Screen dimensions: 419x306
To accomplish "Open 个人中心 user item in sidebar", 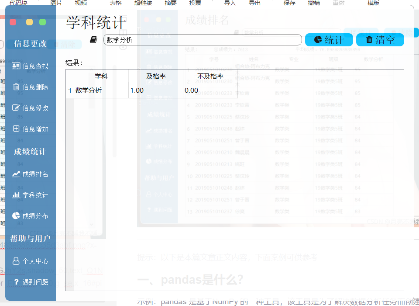I will [30, 261].
